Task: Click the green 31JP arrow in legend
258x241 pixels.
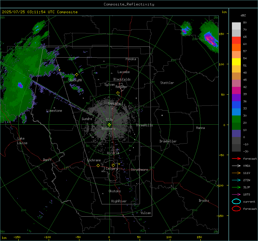Action: [236, 187]
